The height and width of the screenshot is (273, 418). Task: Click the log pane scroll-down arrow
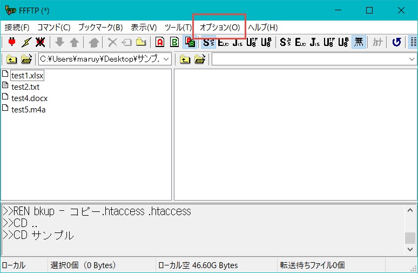point(410,251)
